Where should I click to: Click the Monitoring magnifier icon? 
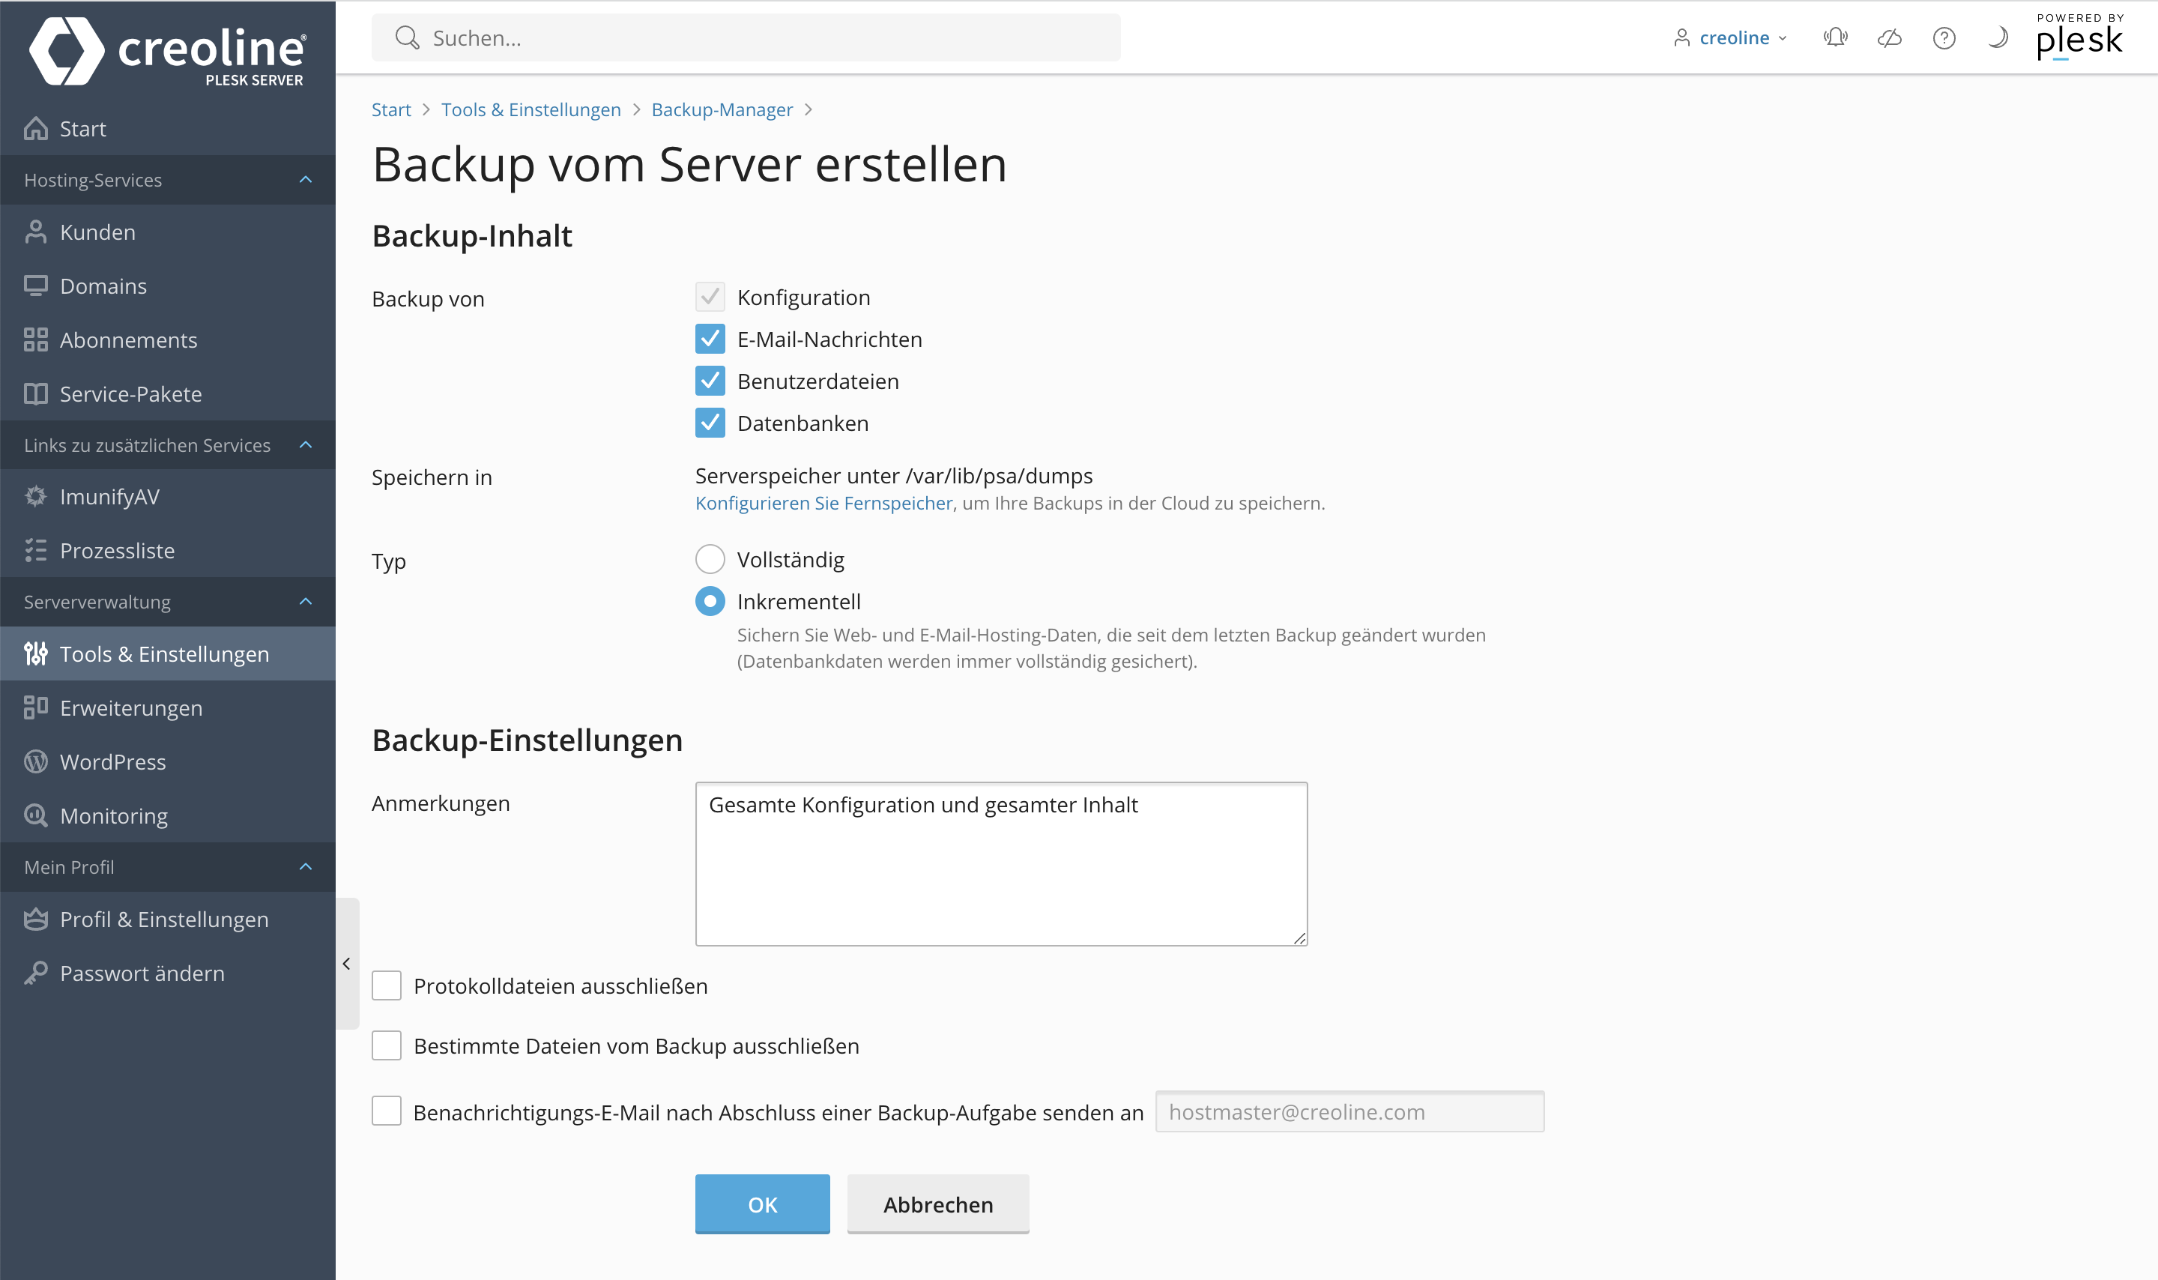35,816
